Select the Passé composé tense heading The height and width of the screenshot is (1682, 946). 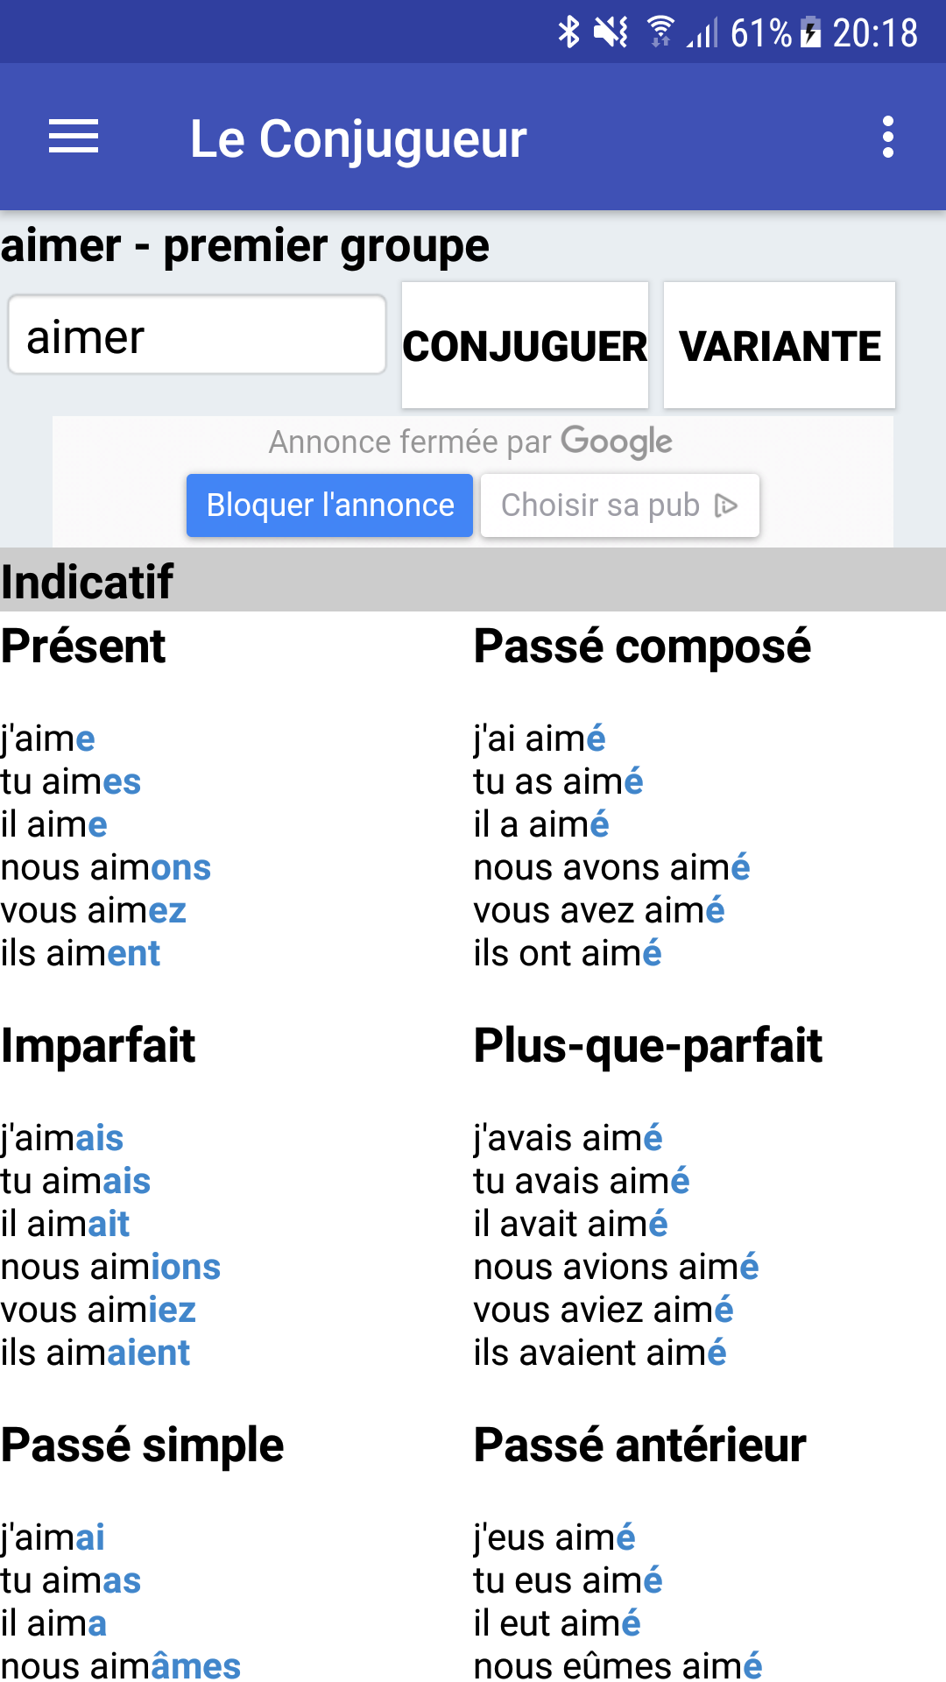coord(642,647)
